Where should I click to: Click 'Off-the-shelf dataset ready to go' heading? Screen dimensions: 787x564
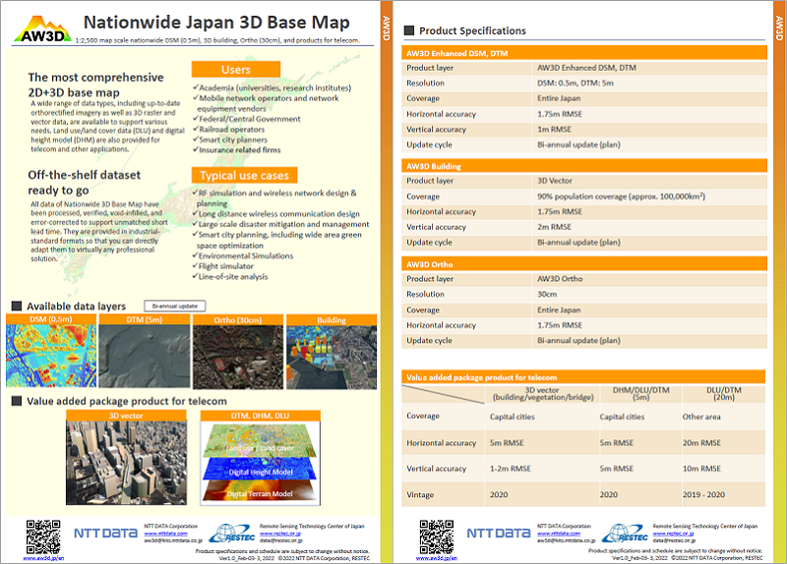coord(85,183)
